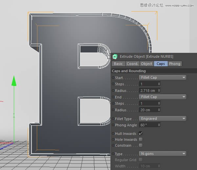
Task: Click the keyframe dot beside Hull Inwards
Action: pyautogui.click(x=113, y=134)
